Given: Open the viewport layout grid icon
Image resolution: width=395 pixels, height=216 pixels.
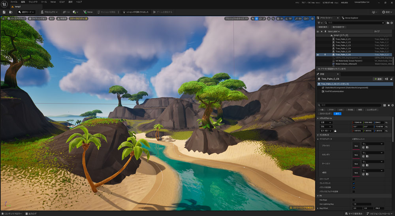Looking at the screenshot, I should (x=312, y=19).
